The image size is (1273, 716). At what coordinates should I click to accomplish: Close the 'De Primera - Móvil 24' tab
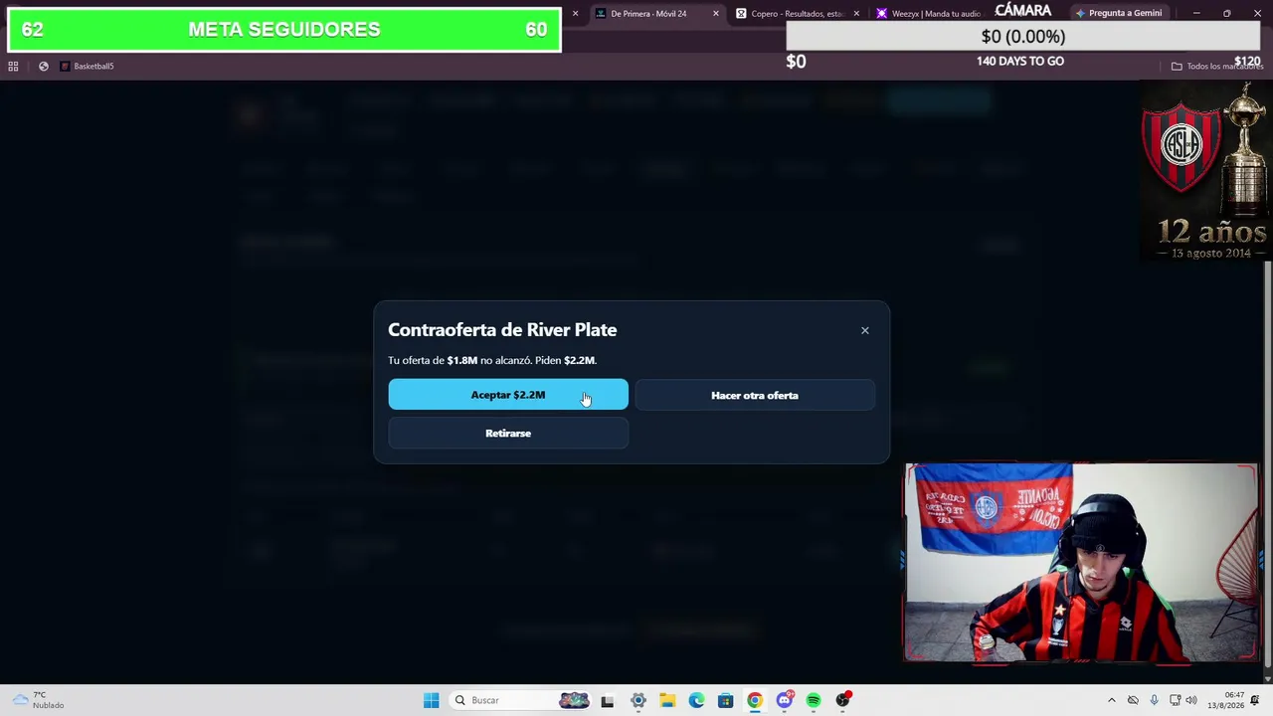(716, 14)
